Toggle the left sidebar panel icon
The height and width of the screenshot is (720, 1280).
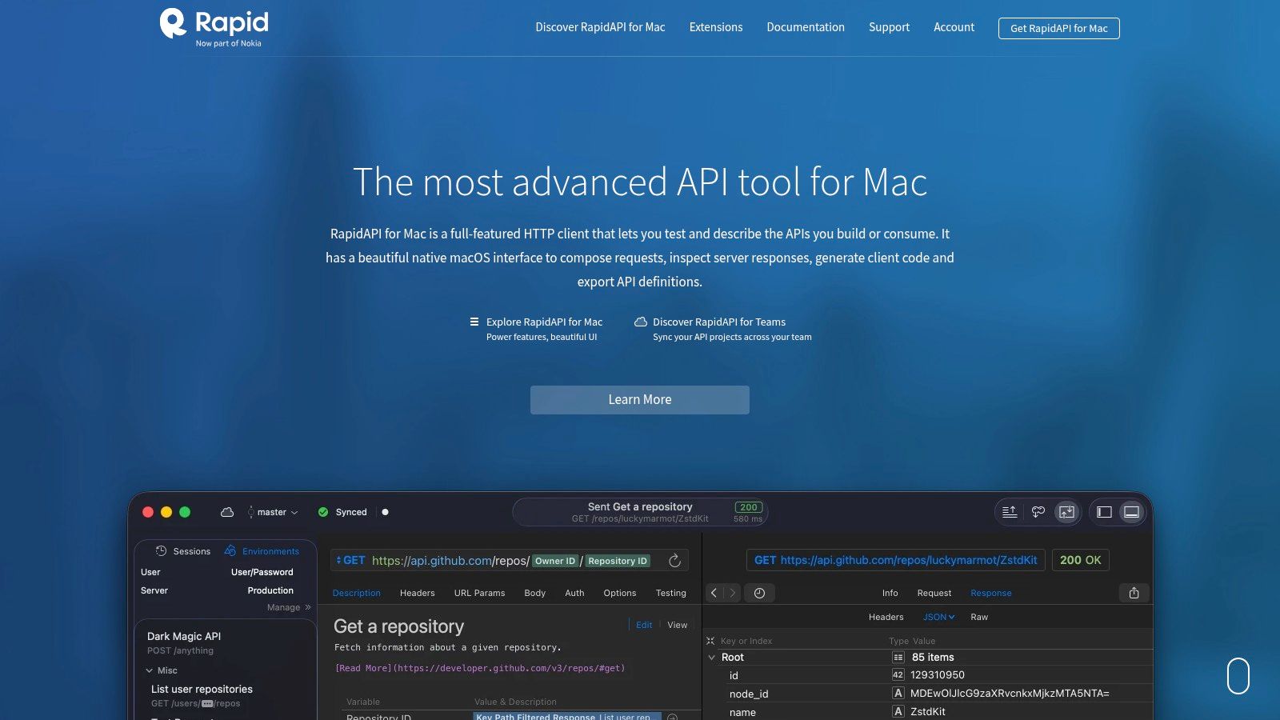(1105, 511)
